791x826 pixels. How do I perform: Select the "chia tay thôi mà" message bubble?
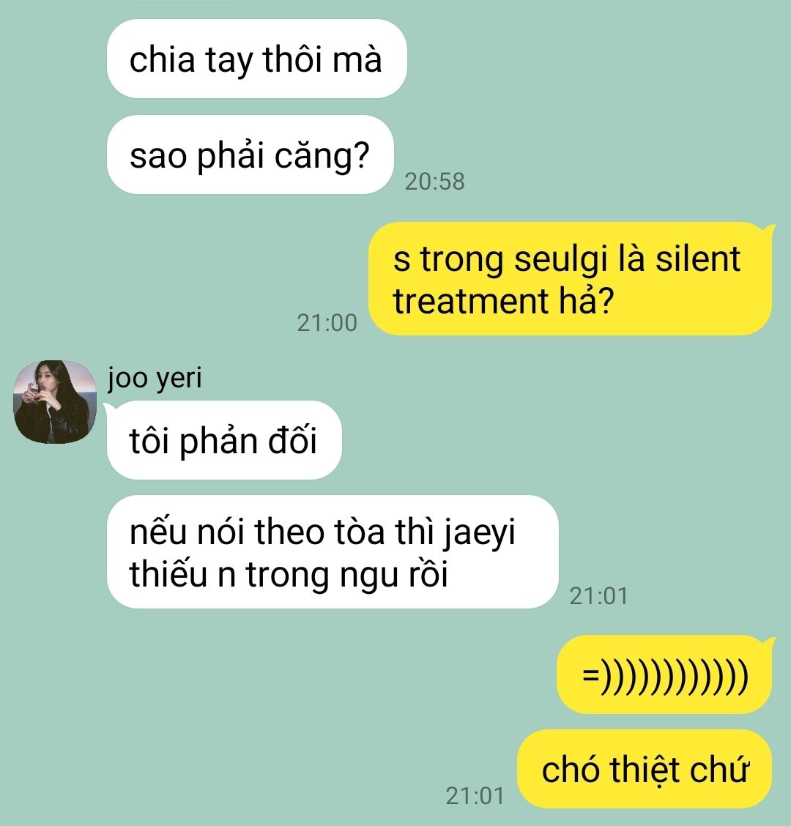(x=256, y=59)
